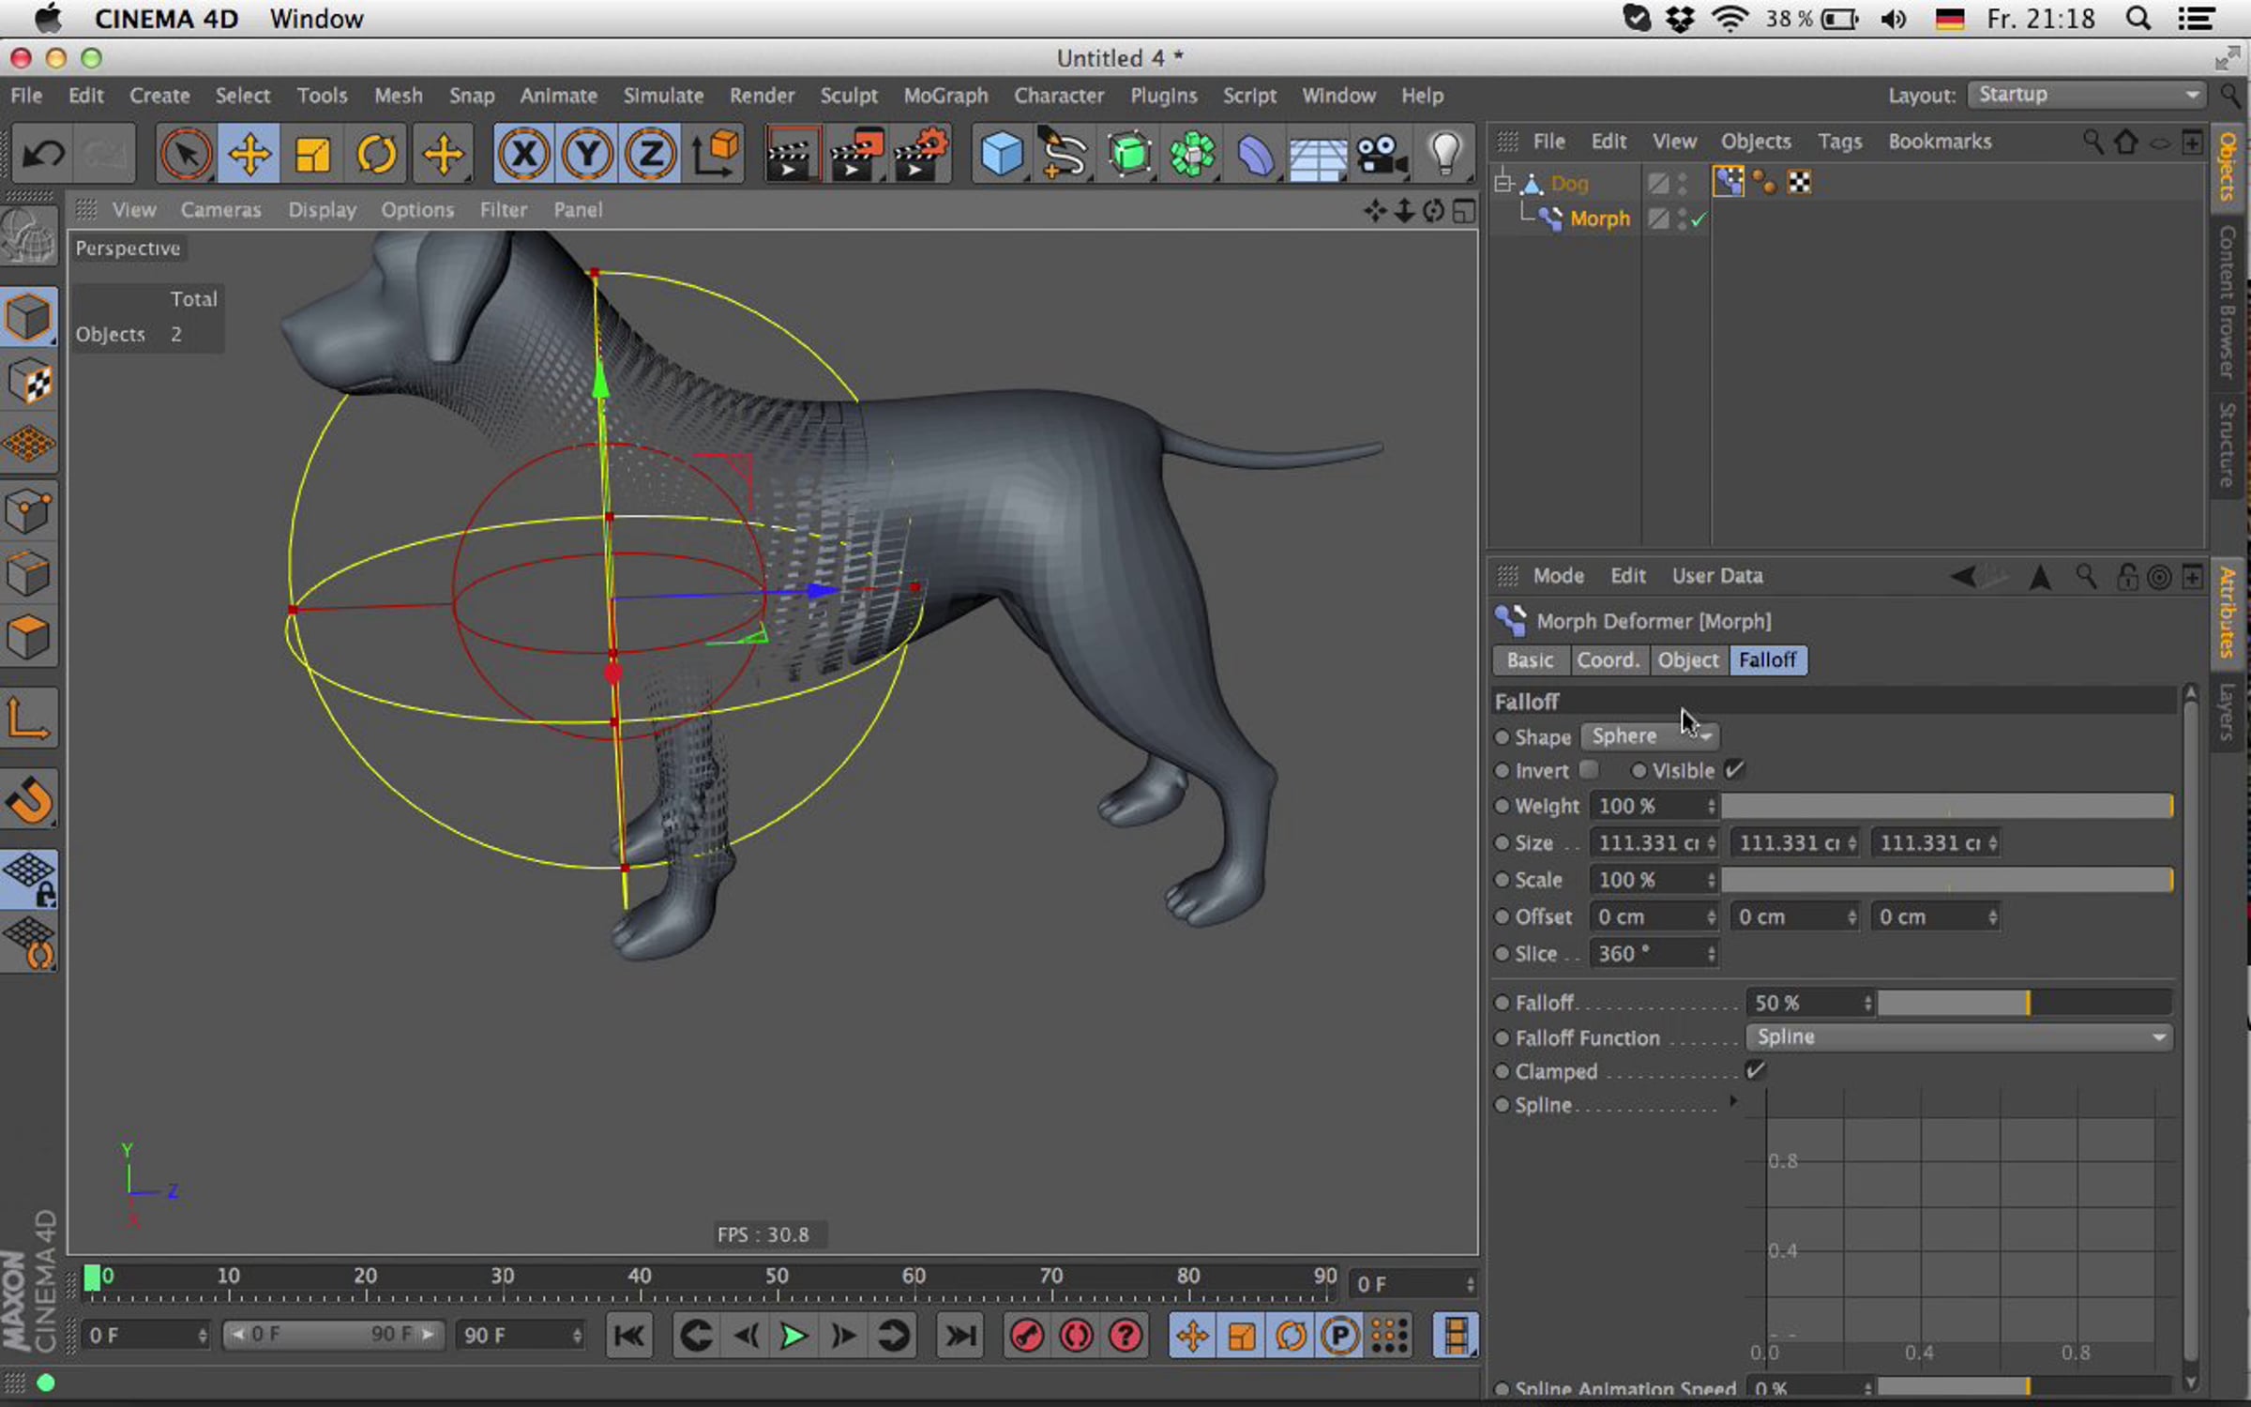This screenshot has height=1407, width=2251.
Task: Adjust the Weight slider bar
Action: click(x=1947, y=806)
